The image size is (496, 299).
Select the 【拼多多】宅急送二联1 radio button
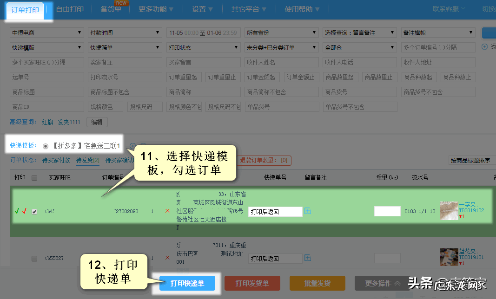(x=45, y=146)
